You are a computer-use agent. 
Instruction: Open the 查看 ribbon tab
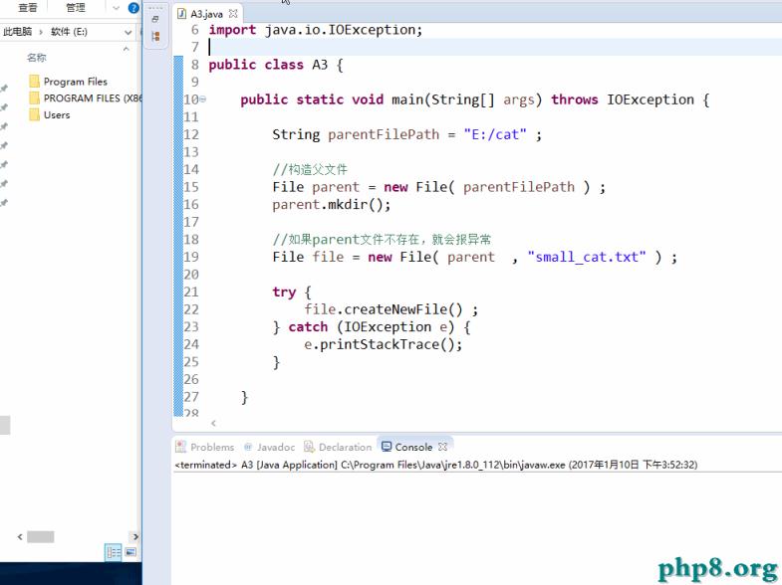[x=28, y=8]
